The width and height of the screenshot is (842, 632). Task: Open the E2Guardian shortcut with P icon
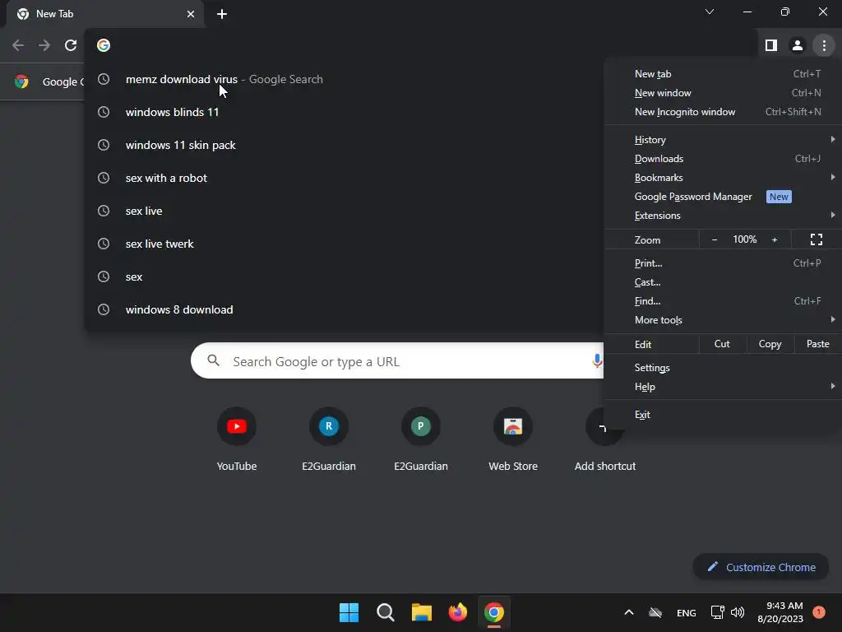421,439
